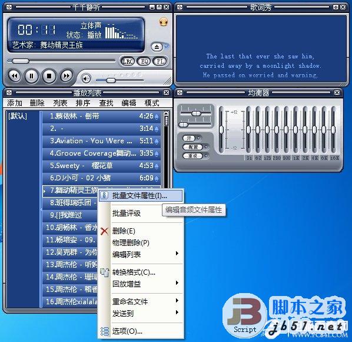Open the 模式 menu in playlist

click(x=152, y=103)
